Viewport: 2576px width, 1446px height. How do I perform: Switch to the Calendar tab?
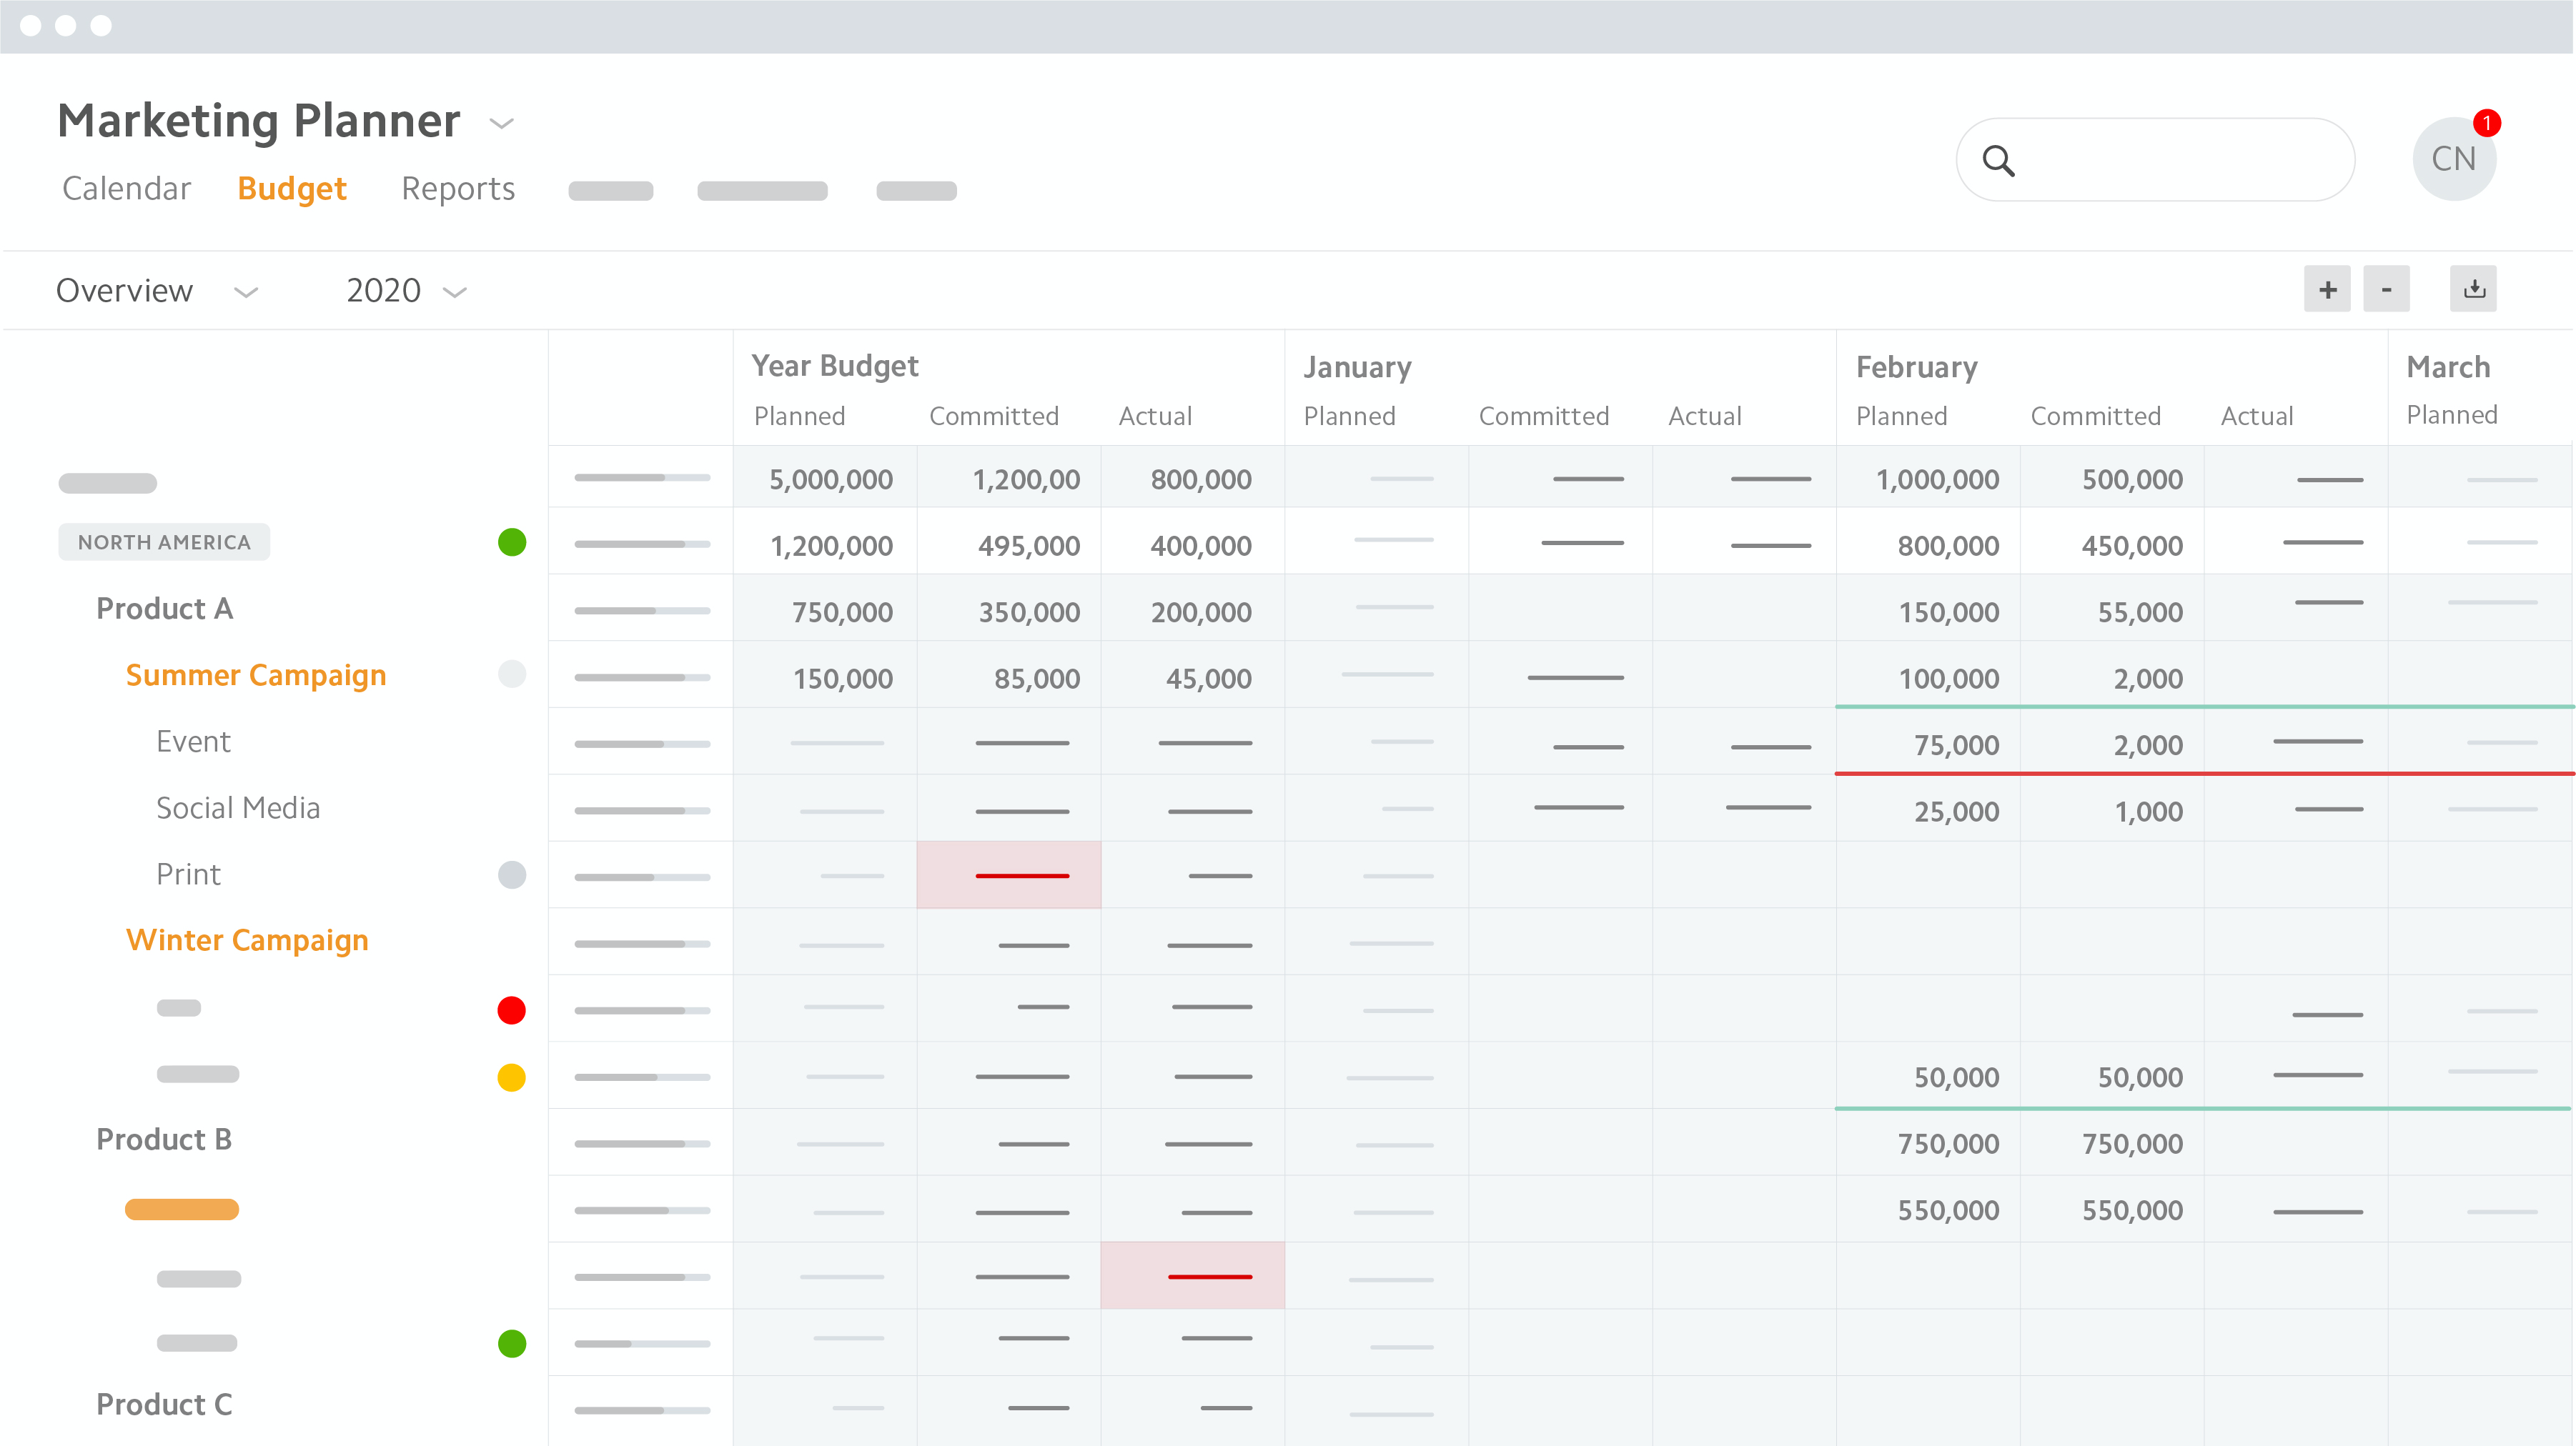[126, 189]
